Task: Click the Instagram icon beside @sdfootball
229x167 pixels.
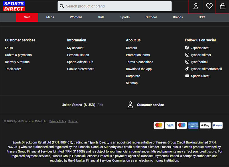Action: point(187,62)
